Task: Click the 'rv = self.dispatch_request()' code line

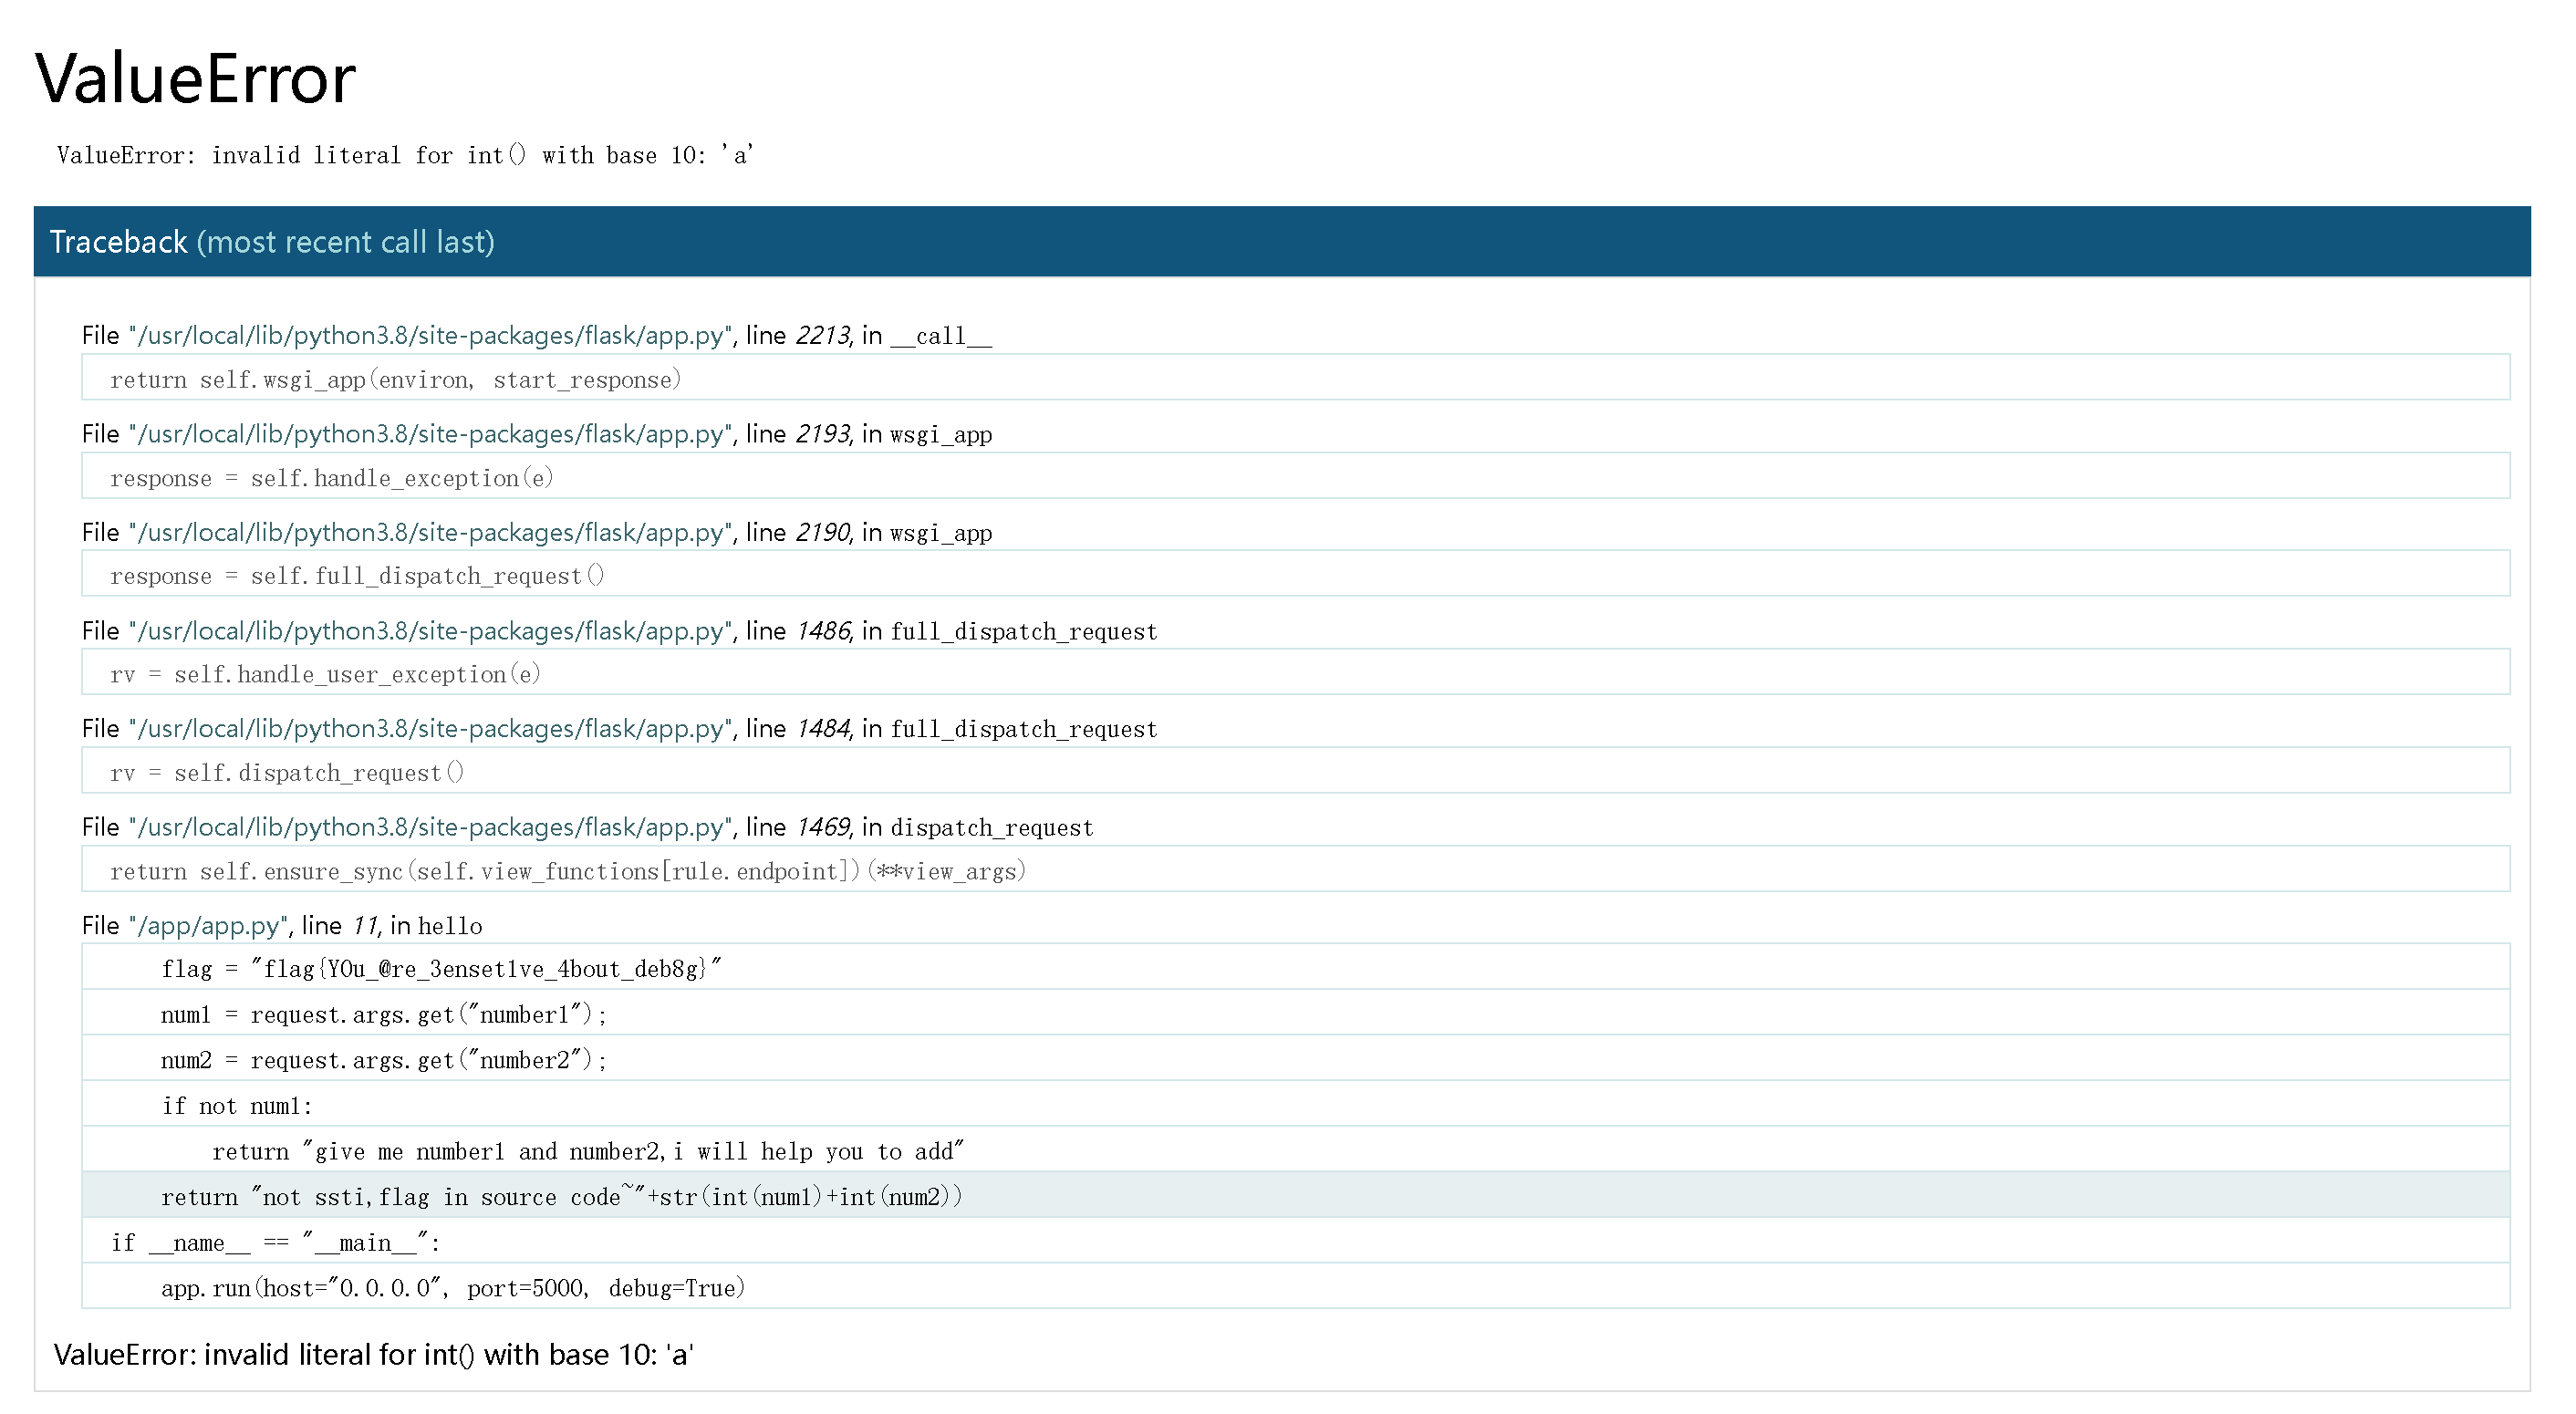Action: point(287,773)
